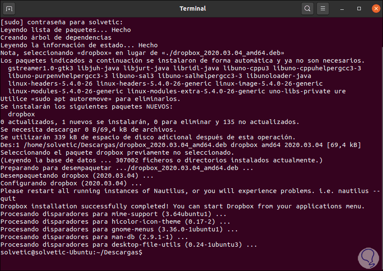Image resolution: width=383 pixels, height=271 pixels.
Task: Close the Terminal window
Action: 375,9
